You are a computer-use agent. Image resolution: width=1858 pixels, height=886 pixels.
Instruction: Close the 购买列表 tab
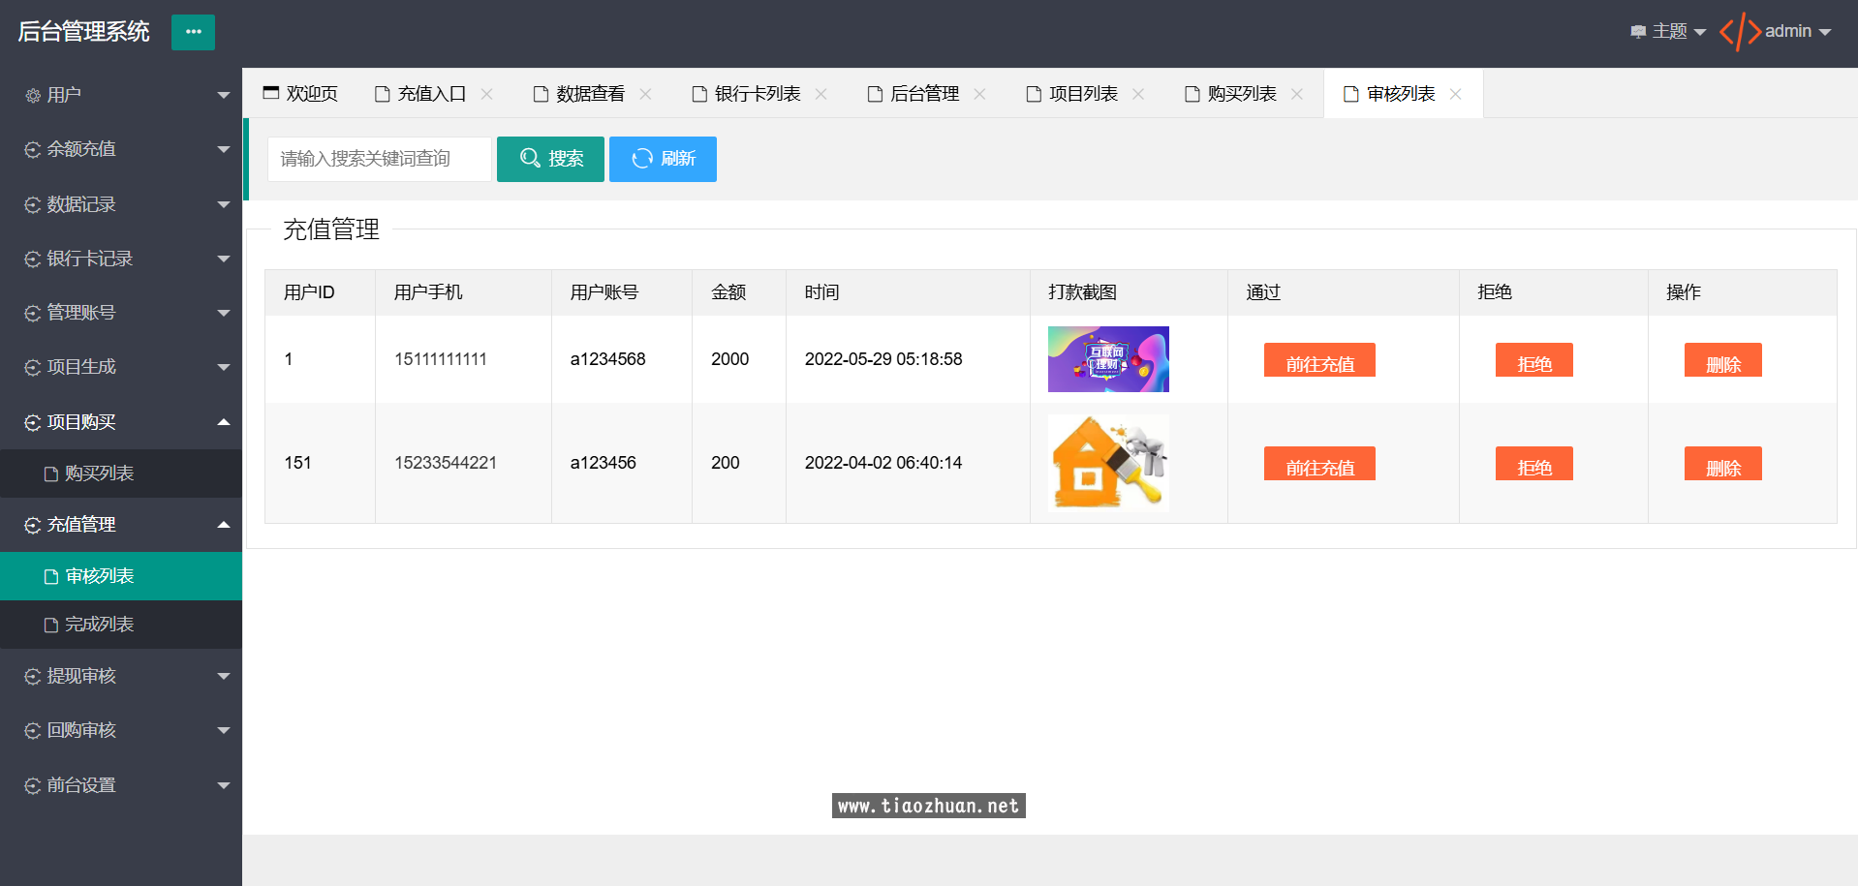pos(1297,94)
